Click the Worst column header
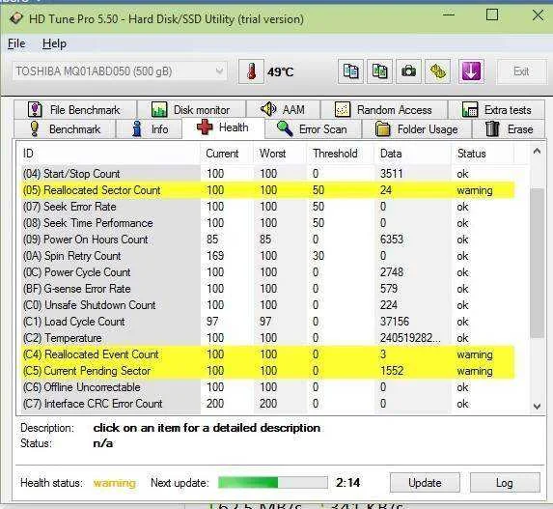 (280, 154)
